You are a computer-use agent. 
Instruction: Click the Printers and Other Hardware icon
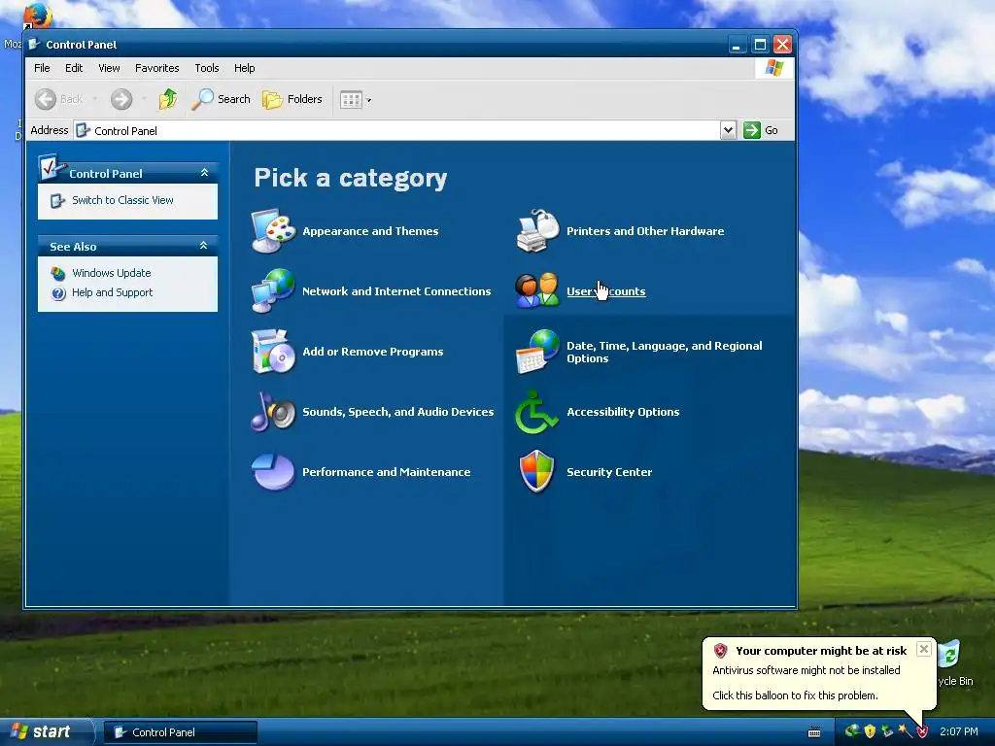pyautogui.click(x=537, y=231)
